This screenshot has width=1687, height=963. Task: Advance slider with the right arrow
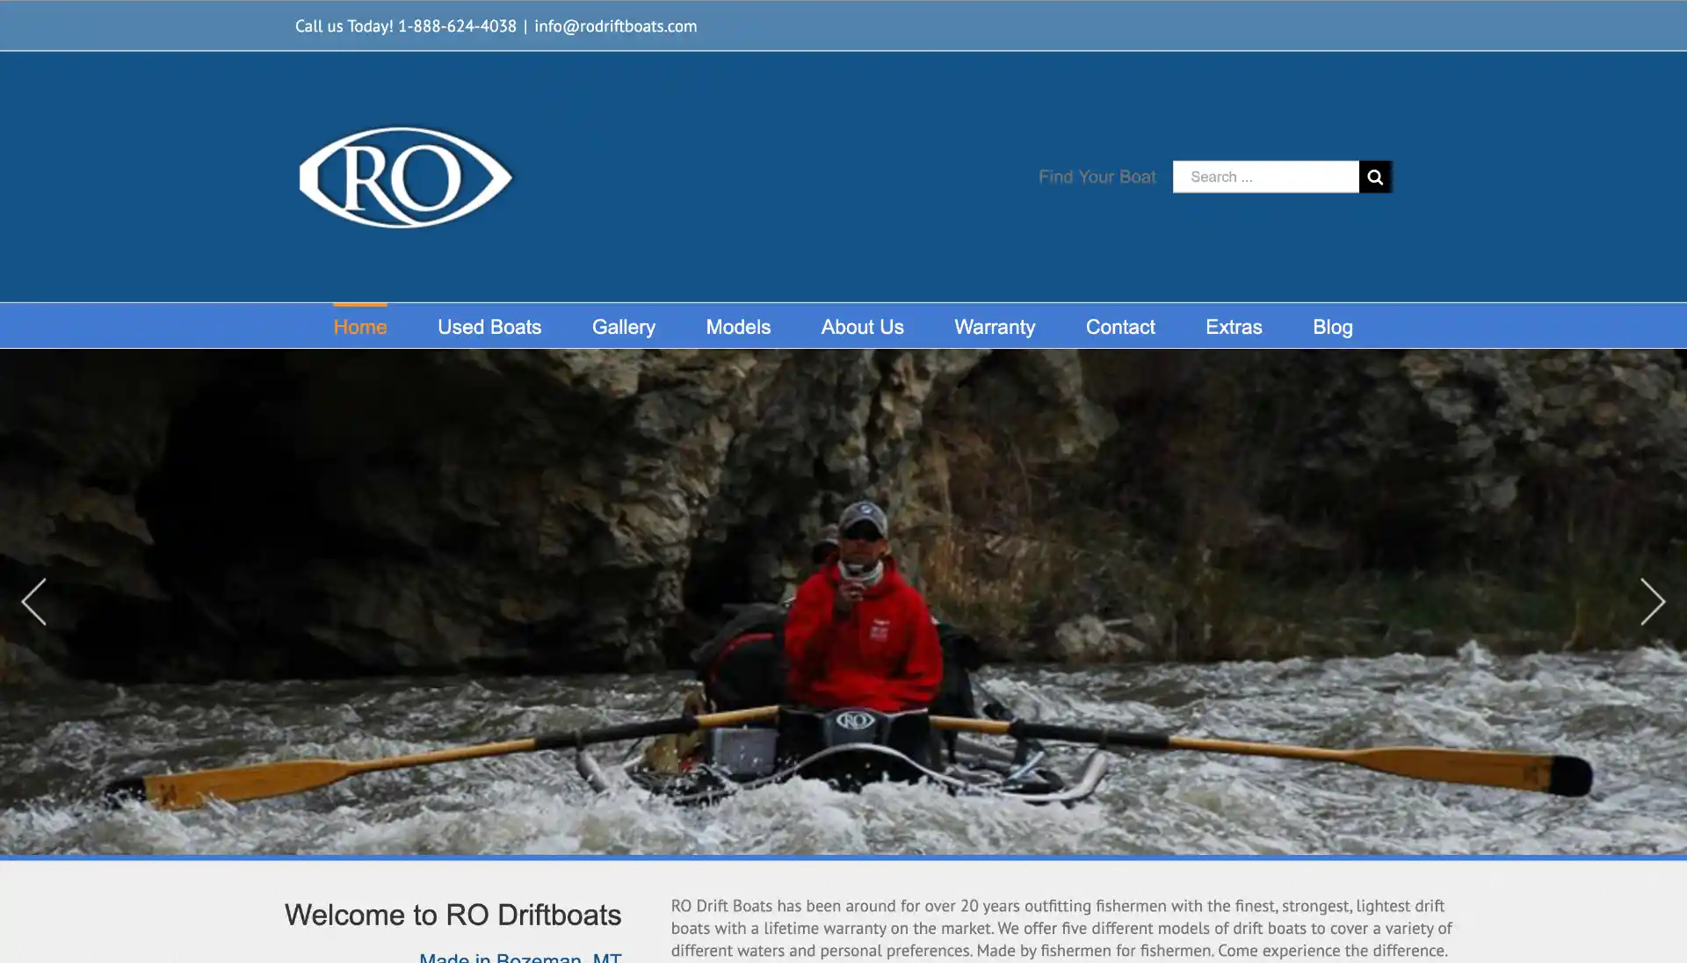click(1653, 602)
